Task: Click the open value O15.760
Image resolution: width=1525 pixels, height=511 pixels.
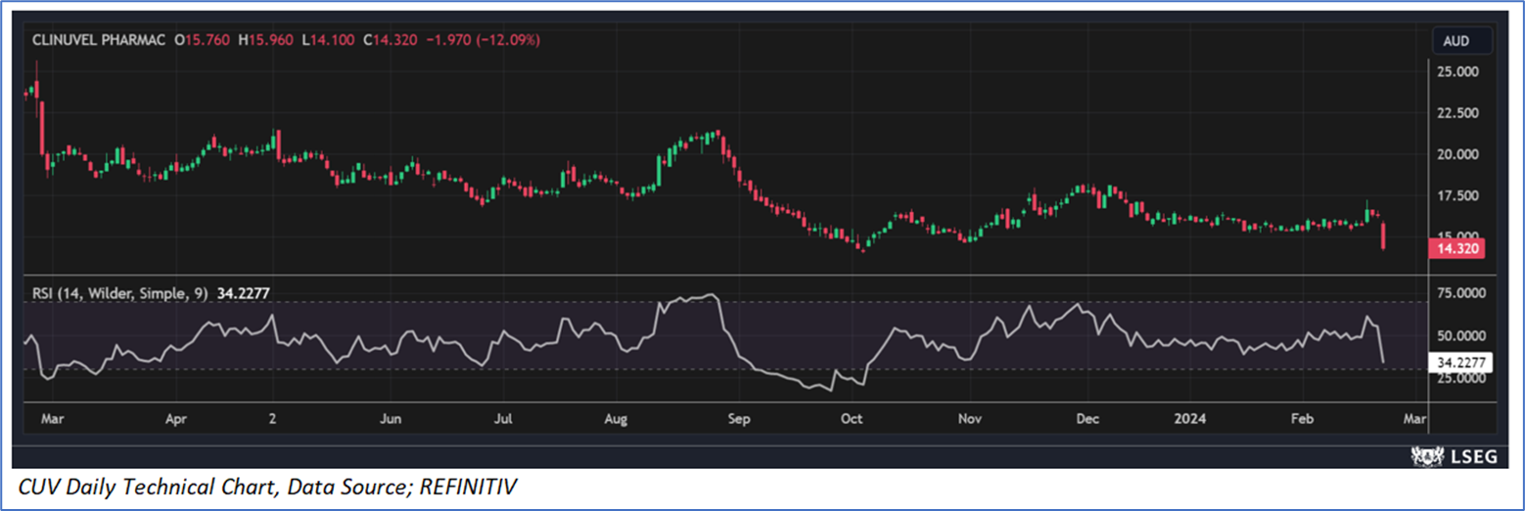Action: pyautogui.click(x=203, y=41)
